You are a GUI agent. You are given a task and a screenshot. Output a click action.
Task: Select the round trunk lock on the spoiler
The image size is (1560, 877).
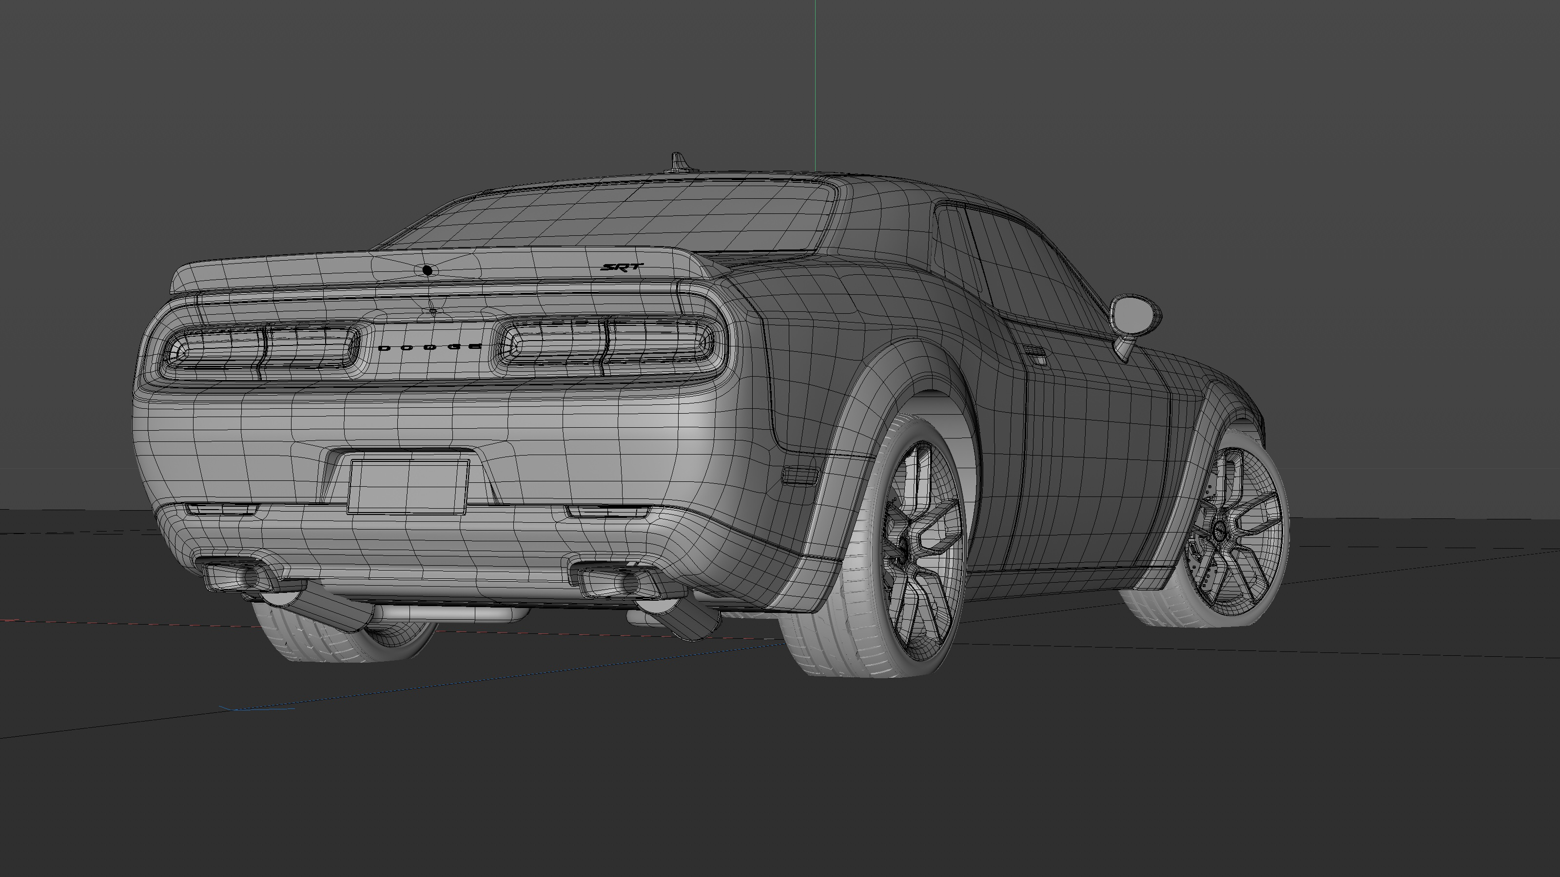pos(428,270)
